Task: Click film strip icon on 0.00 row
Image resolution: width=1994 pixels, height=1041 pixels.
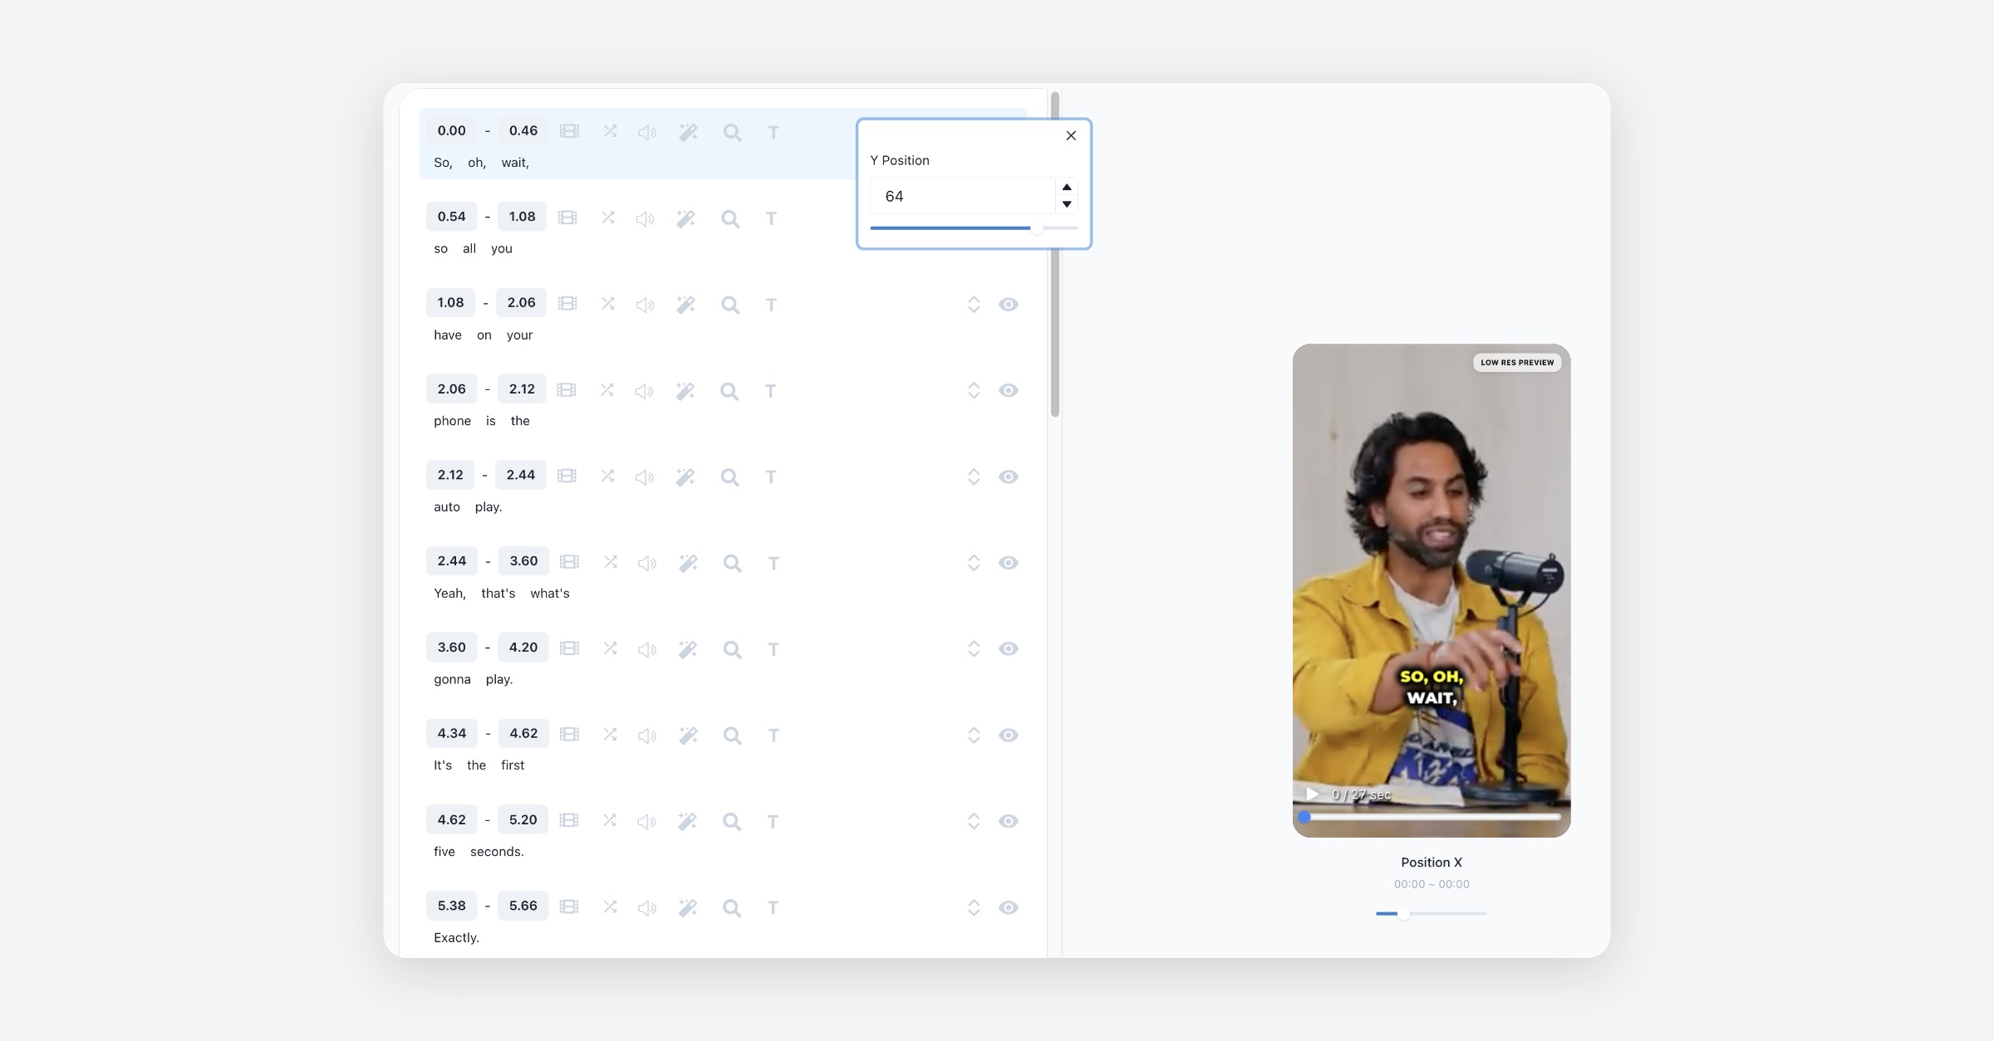Action: tap(569, 131)
